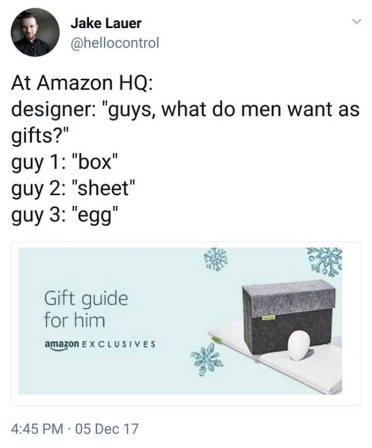Open the 'Gift guide for him' heading
The image size is (372, 448).
[86, 309]
